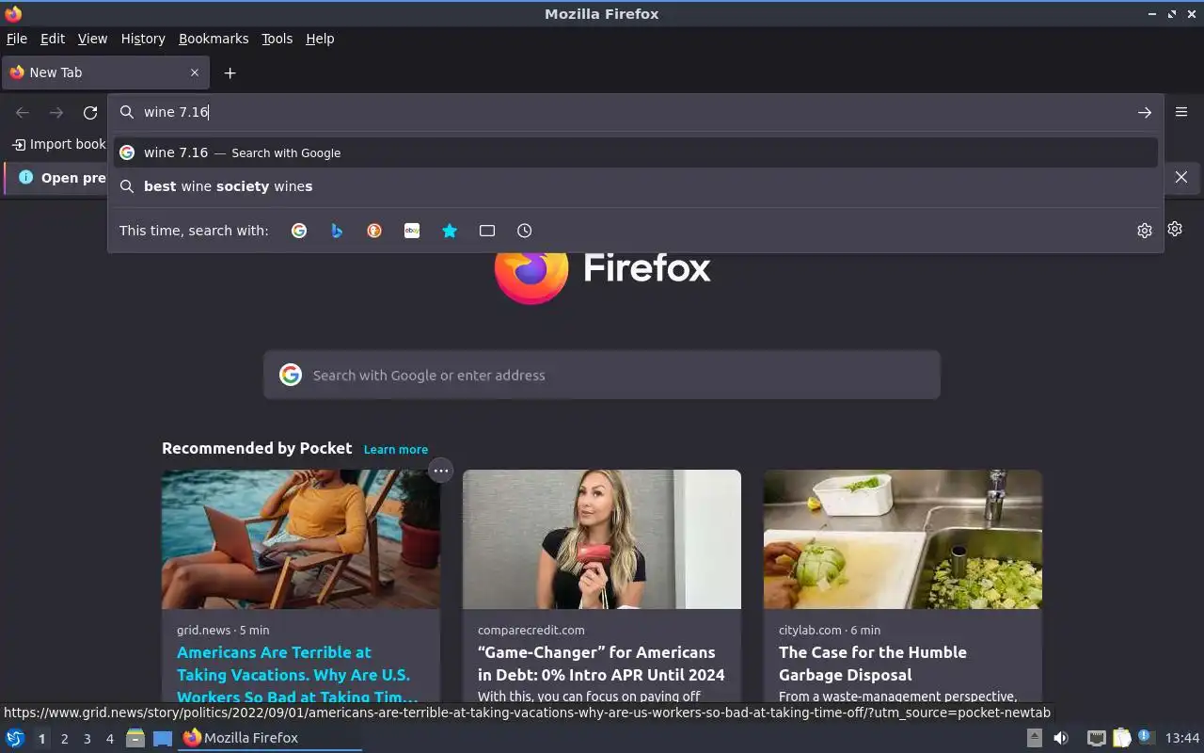
Task: Open the Bookmarks menu
Action: 214,39
